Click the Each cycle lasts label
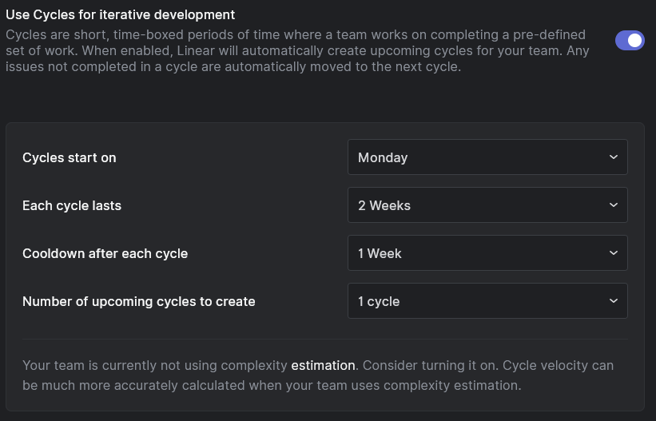This screenshot has height=421, width=656. point(72,205)
